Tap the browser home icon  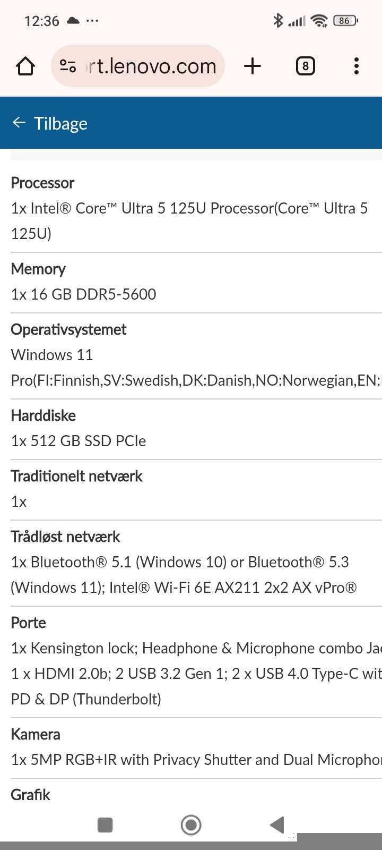(25, 66)
